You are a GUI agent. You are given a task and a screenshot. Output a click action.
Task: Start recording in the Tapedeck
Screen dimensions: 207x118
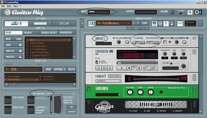(139, 68)
